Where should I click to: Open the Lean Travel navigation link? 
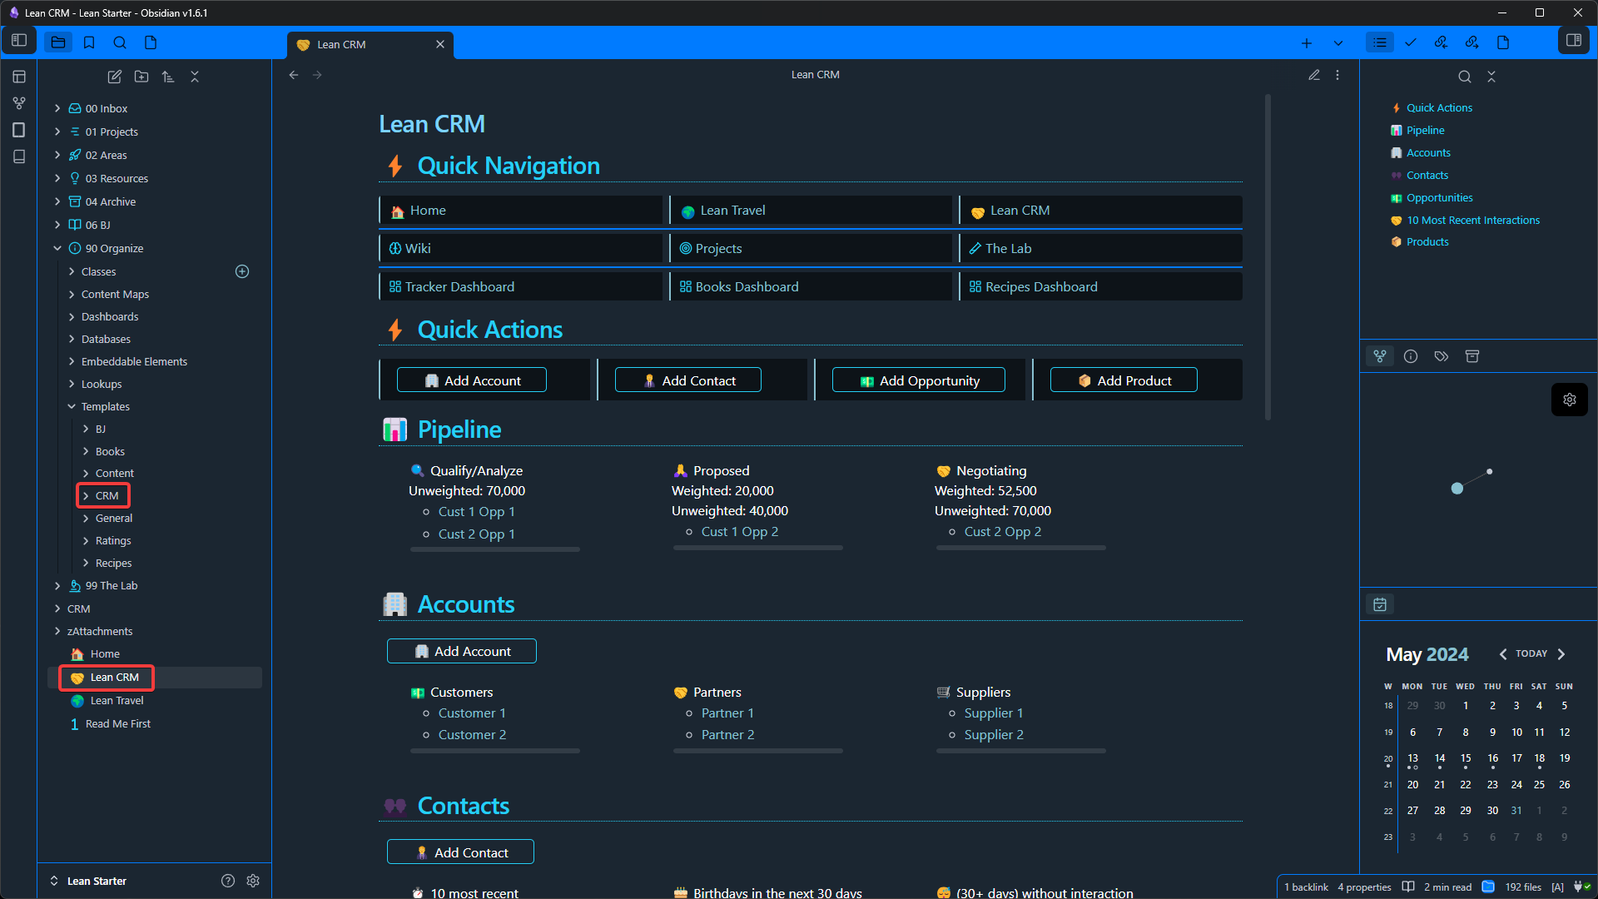(x=732, y=211)
